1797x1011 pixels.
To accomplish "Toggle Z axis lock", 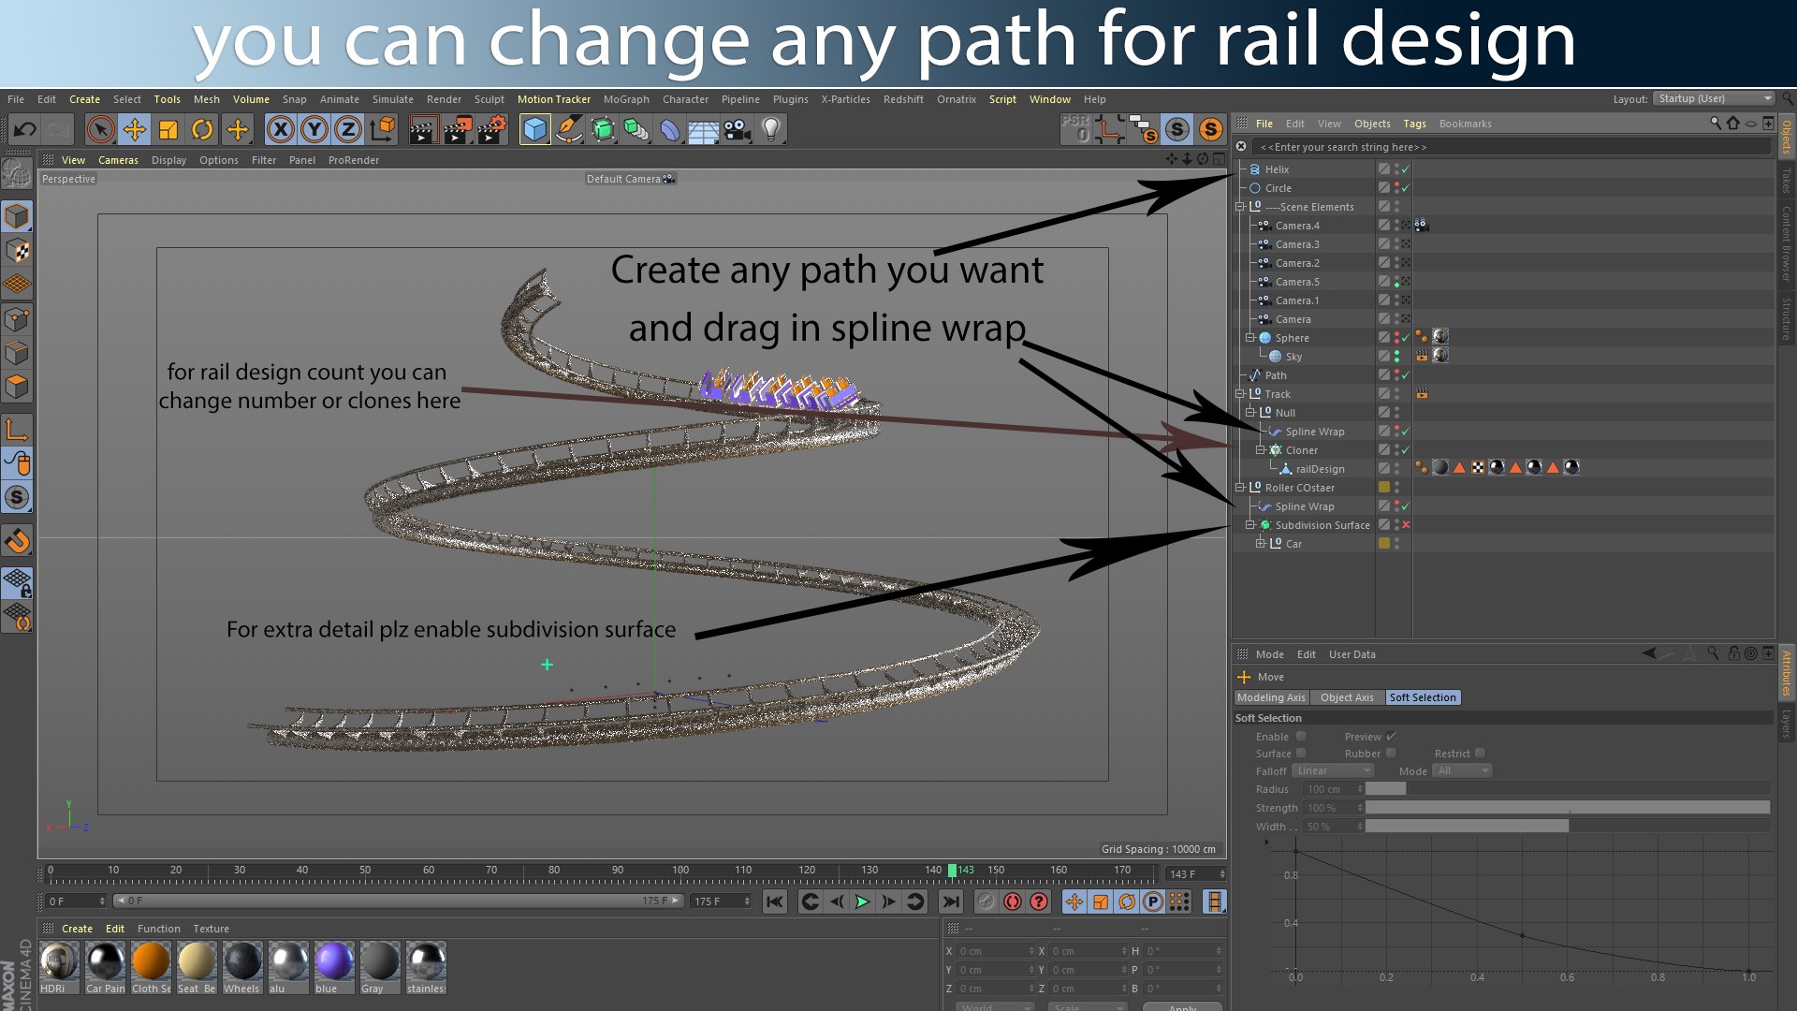I will (x=348, y=129).
